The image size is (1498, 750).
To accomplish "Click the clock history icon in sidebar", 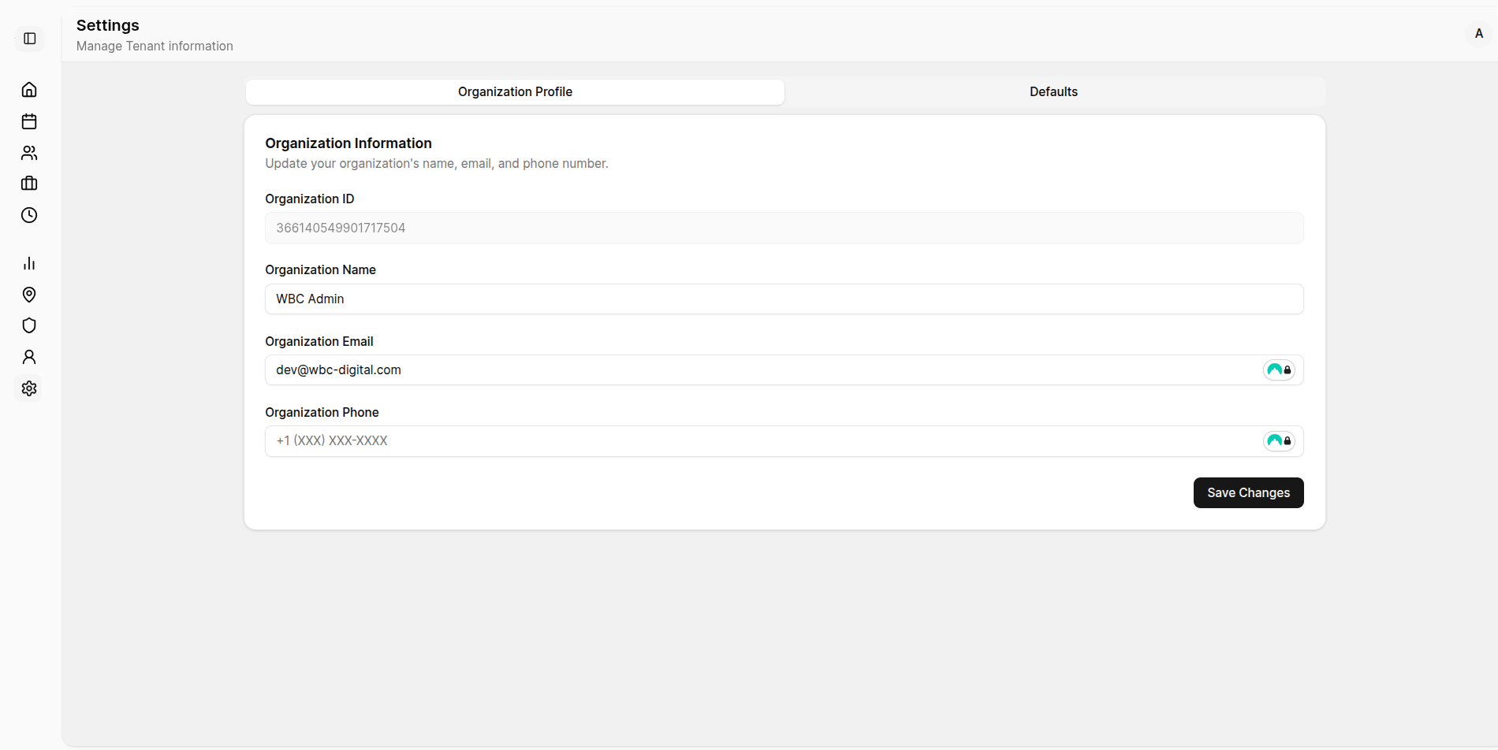I will pyautogui.click(x=29, y=215).
